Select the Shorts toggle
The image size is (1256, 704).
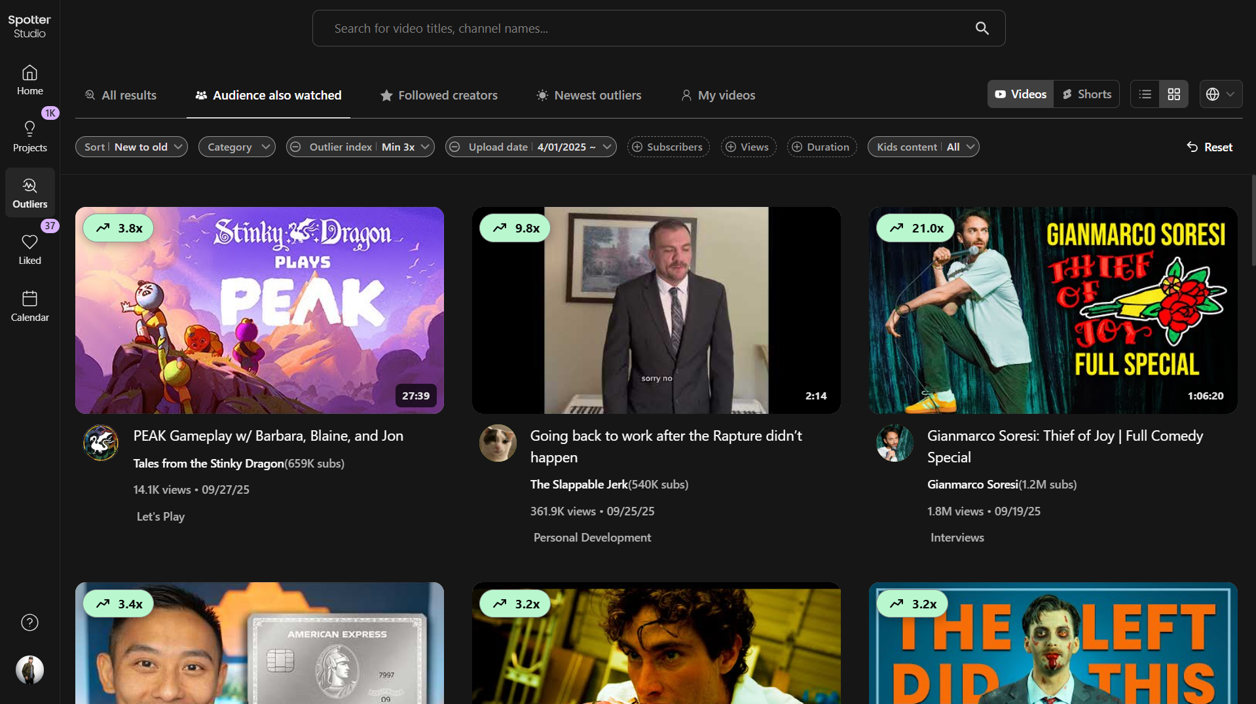[x=1087, y=94]
